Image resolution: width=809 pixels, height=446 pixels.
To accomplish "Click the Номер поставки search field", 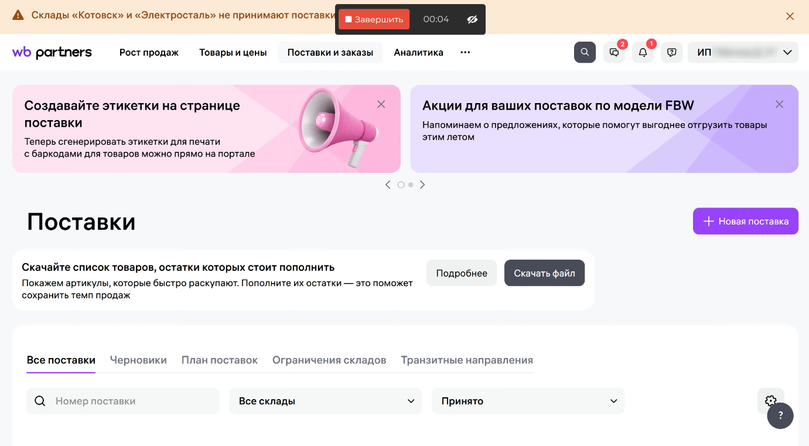I will tap(122, 401).
